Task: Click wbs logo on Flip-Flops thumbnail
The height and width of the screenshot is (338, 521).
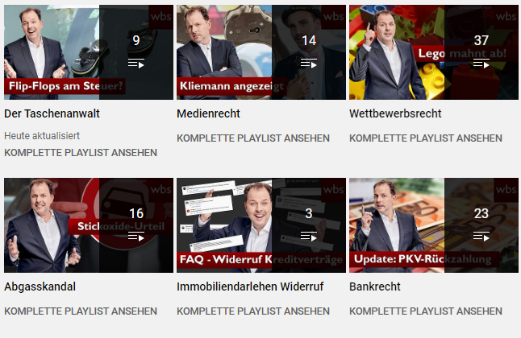Action: tap(160, 17)
